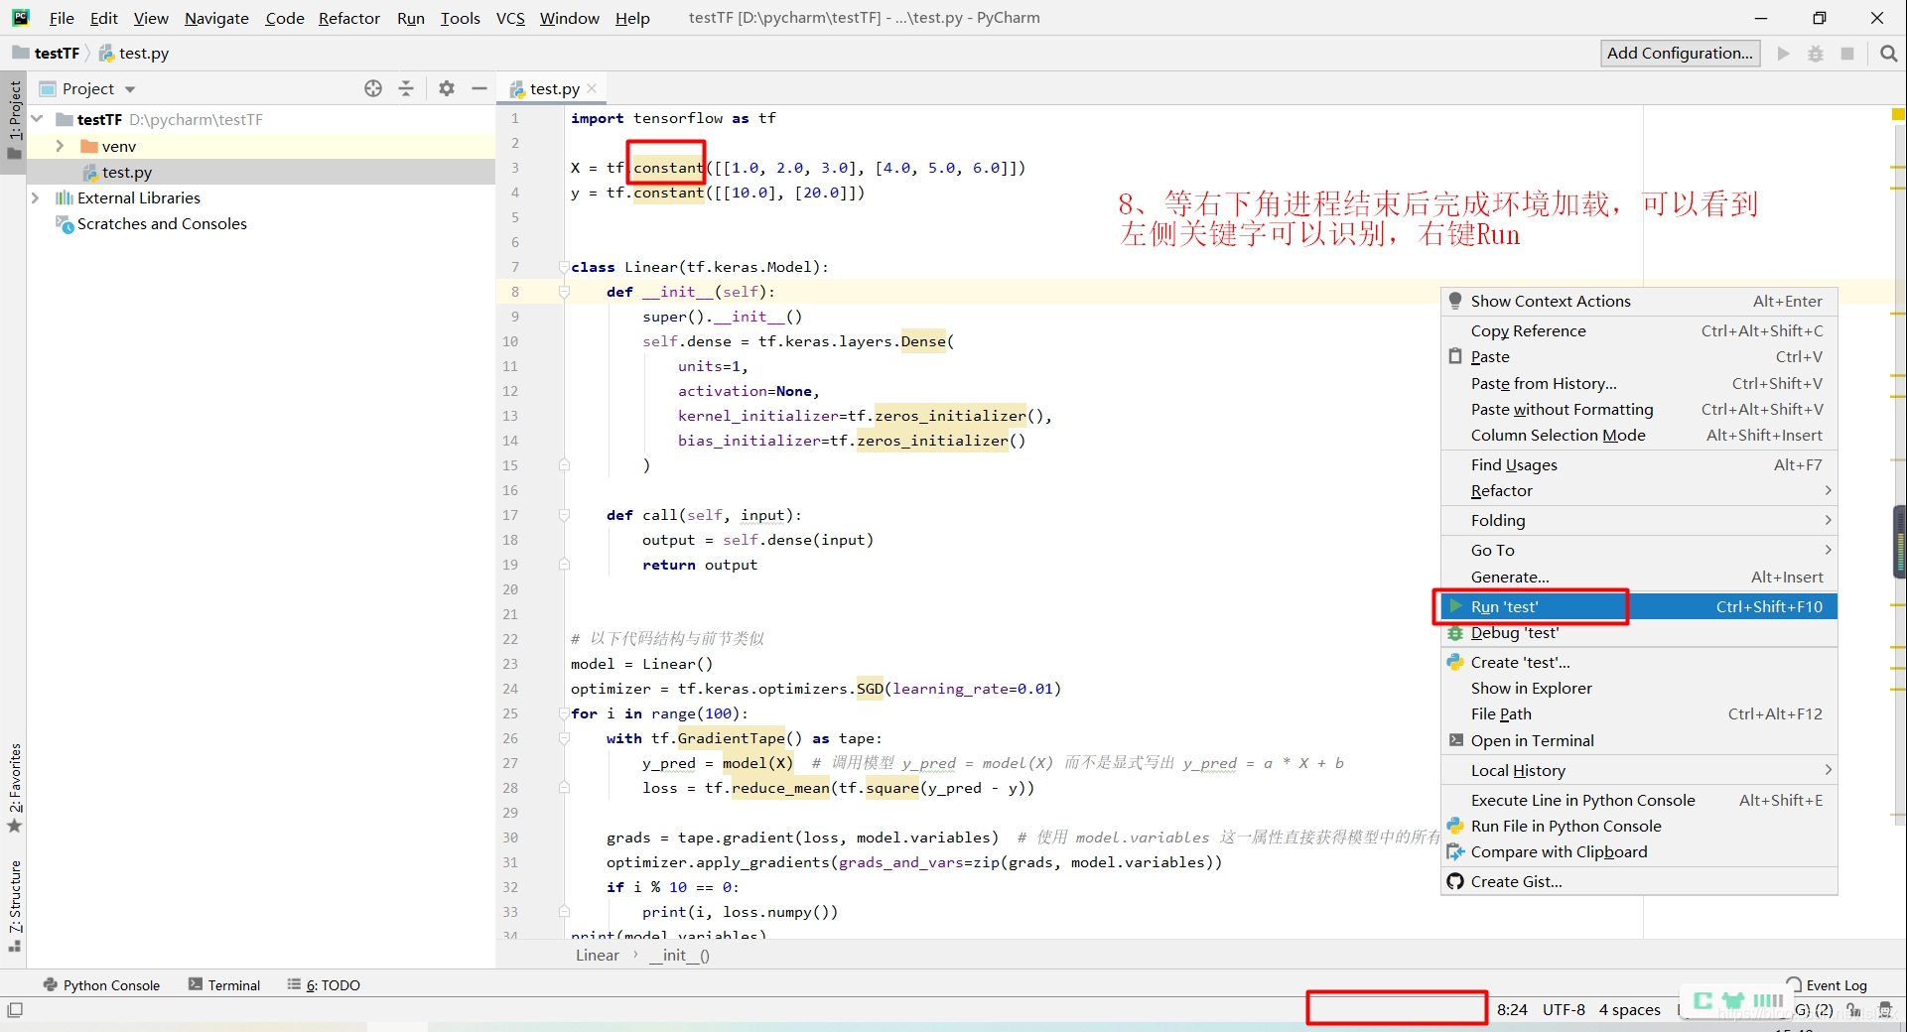The width and height of the screenshot is (1907, 1032).
Task: Expand Local History submenu
Action: pos(1639,771)
